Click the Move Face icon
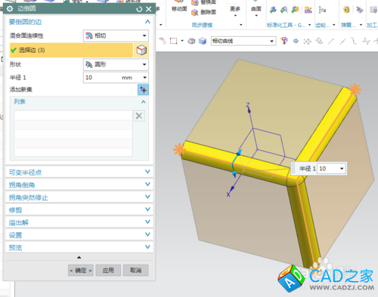 tap(179, 7)
